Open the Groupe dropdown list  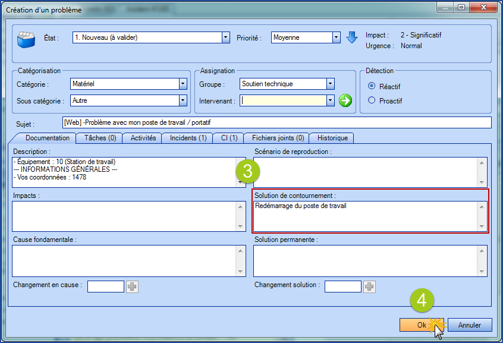[x=330, y=84]
